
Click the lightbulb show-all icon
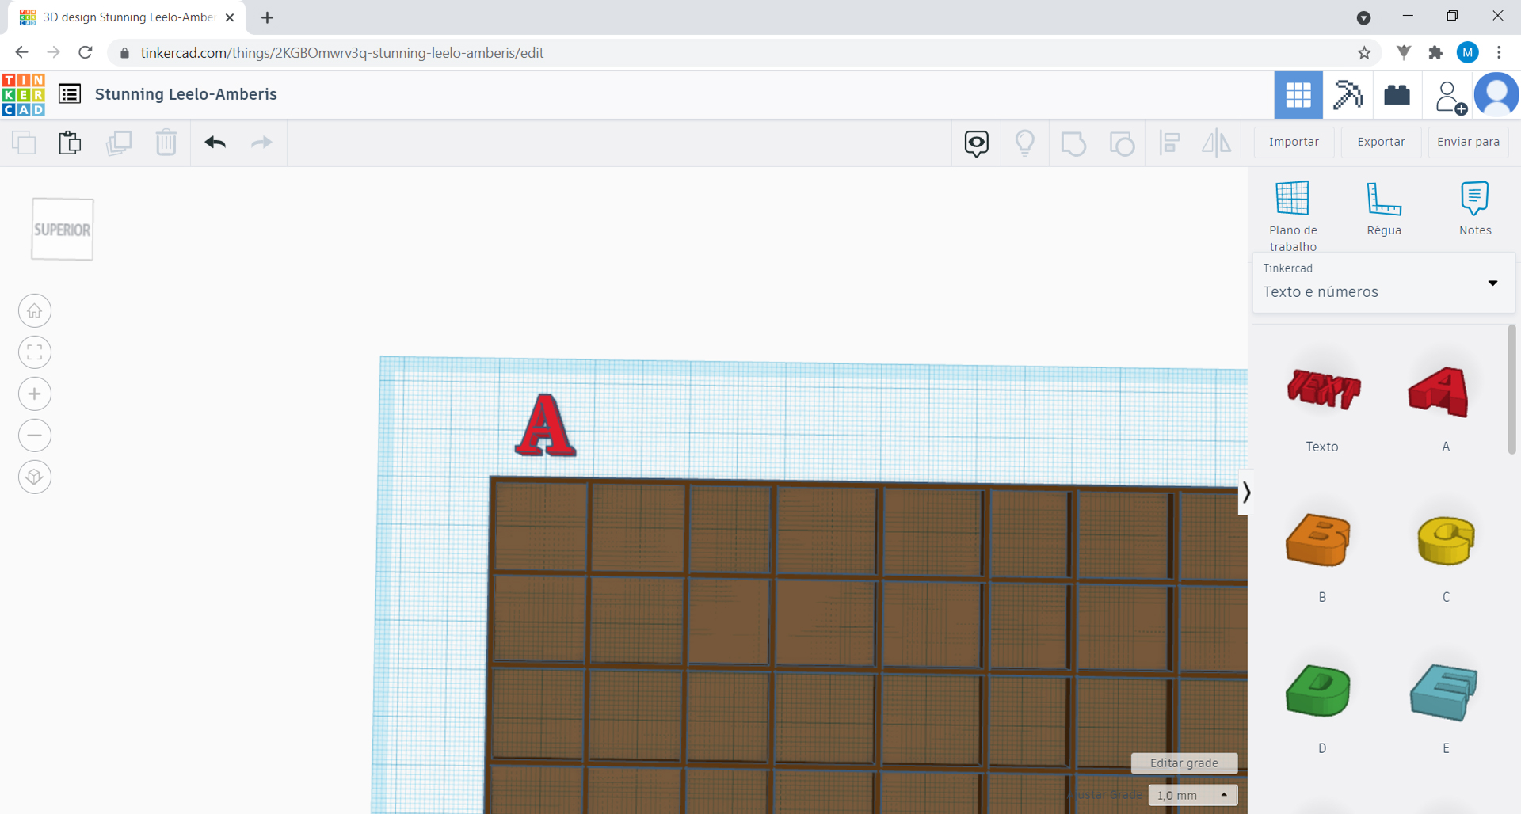(1025, 143)
